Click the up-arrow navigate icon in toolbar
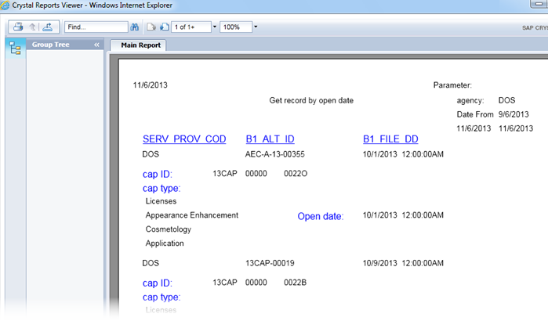Screen dimensions: 548x321 [x=32, y=27]
